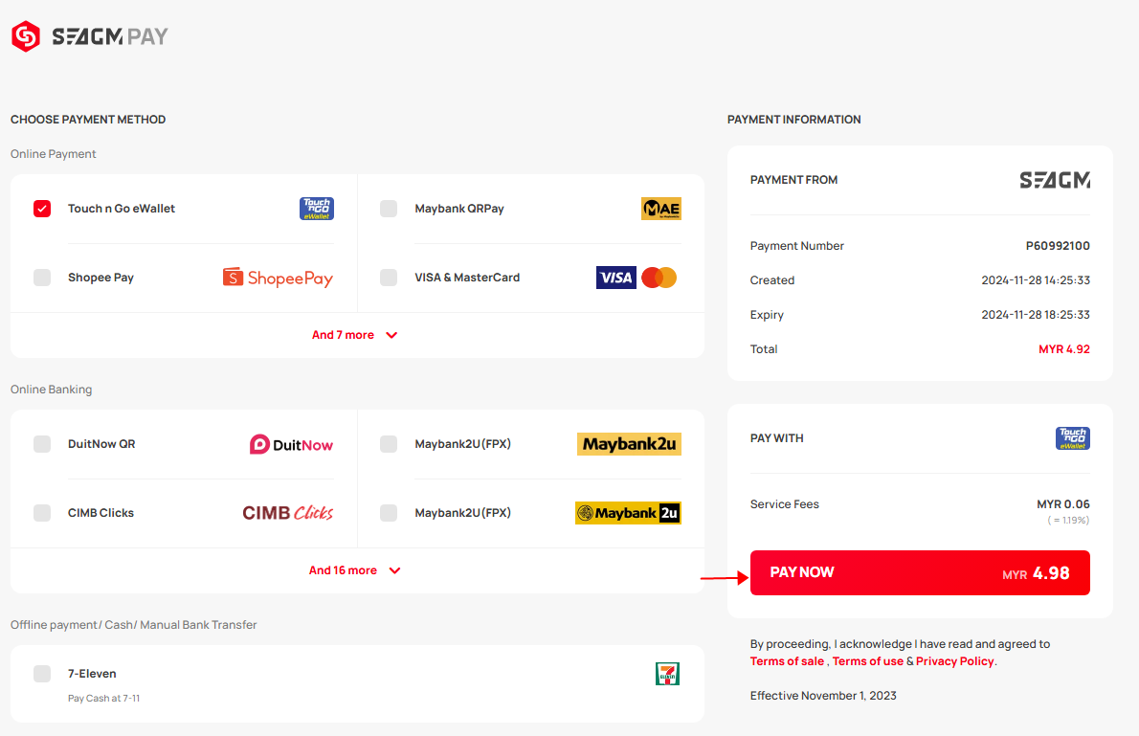
Task: Click the Touch n Go eWallet label
Action: (x=122, y=209)
